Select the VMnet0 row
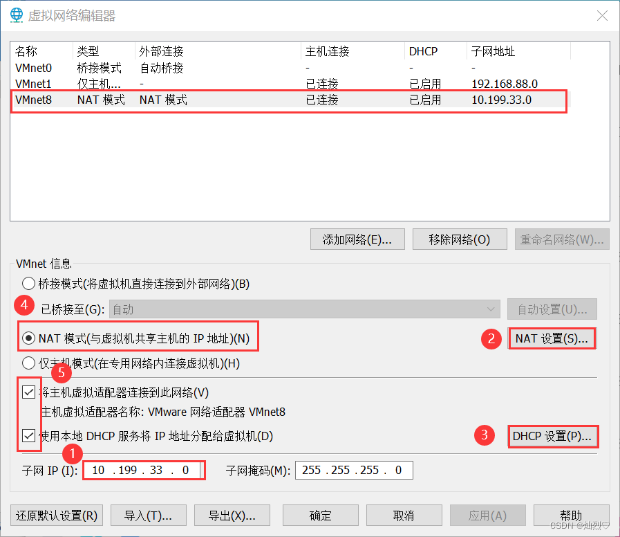Screen dimensions: 620x537 click(290, 68)
